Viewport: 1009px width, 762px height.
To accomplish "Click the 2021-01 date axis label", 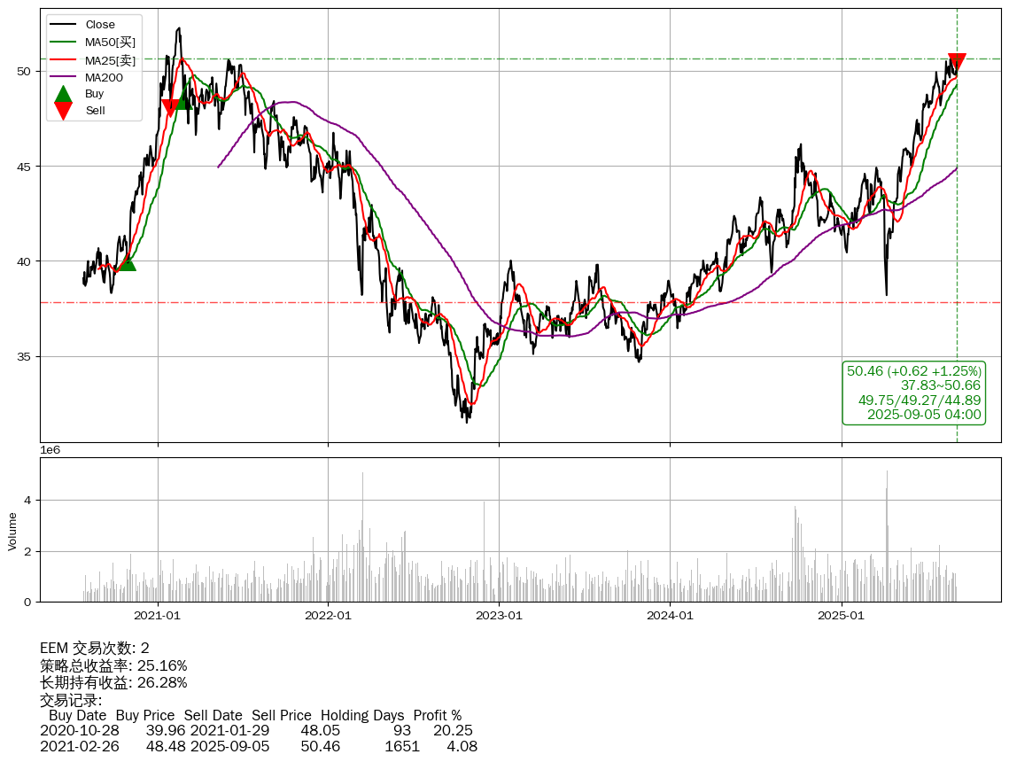I will [x=158, y=615].
